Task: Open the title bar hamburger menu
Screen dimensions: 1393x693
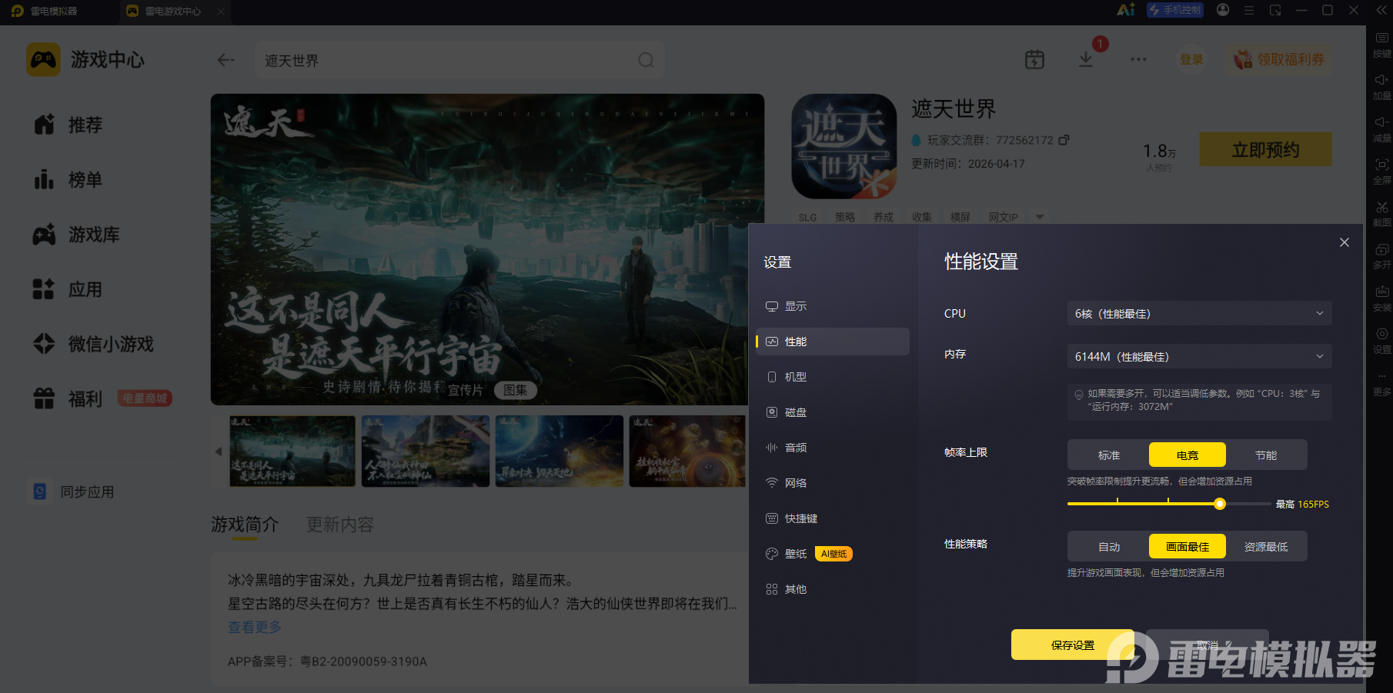Action: pyautogui.click(x=1249, y=11)
